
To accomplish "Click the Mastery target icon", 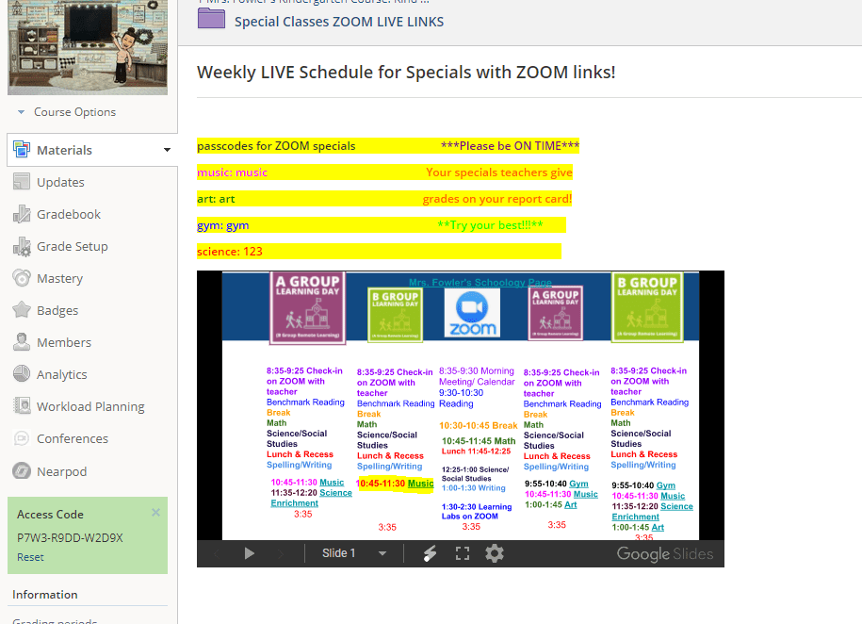I will click(22, 278).
